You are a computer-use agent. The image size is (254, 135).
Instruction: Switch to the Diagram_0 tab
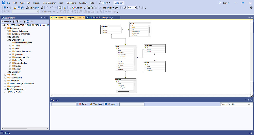click(99, 18)
